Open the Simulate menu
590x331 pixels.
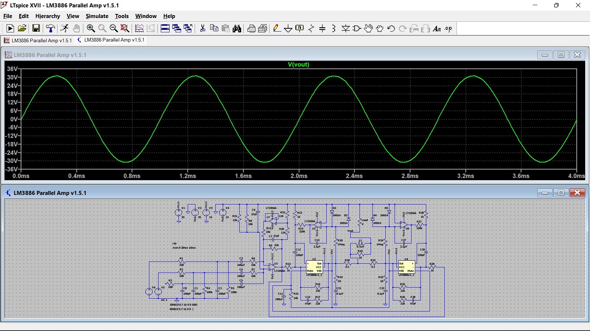pos(97,16)
